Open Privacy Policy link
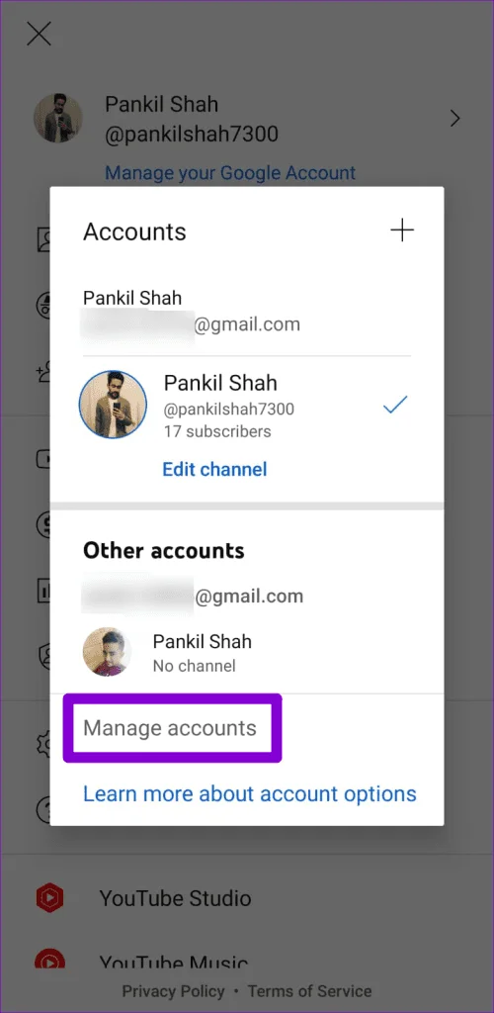The height and width of the screenshot is (1013, 494). 174,991
